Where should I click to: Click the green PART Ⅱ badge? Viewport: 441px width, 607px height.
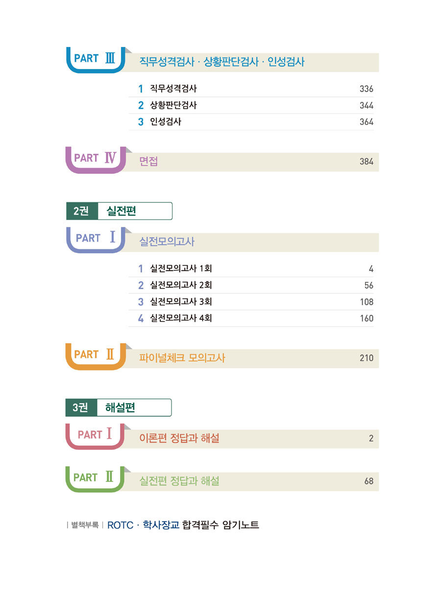[96, 479]
